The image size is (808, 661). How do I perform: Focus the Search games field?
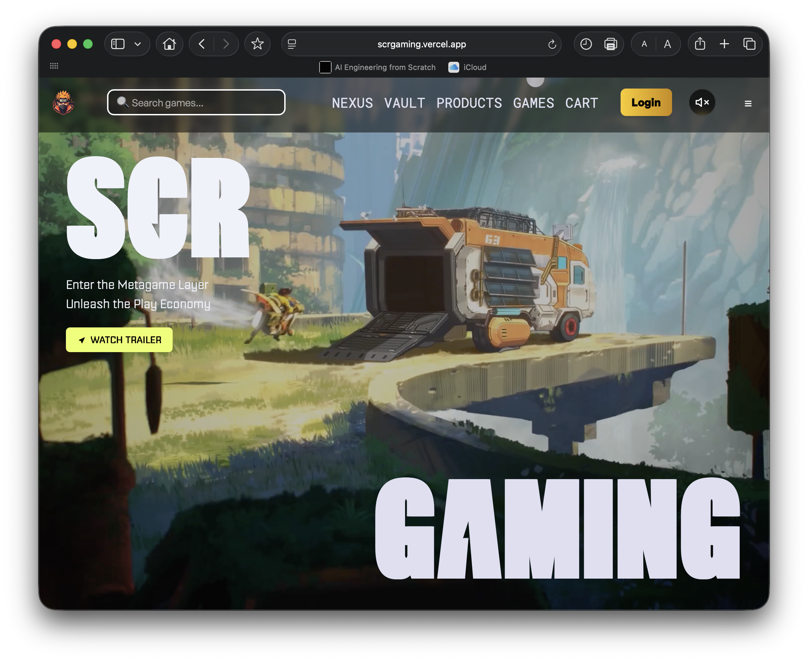pyautogui.click(x=196, y=102)
